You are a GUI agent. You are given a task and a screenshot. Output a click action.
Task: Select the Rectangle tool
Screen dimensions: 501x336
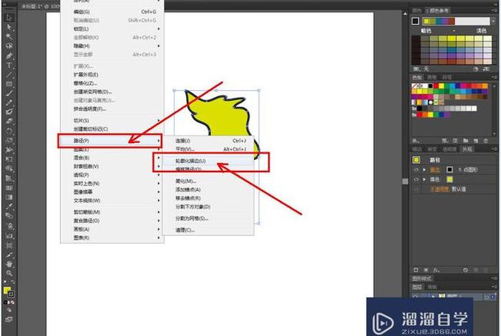(x=9, y=84)
